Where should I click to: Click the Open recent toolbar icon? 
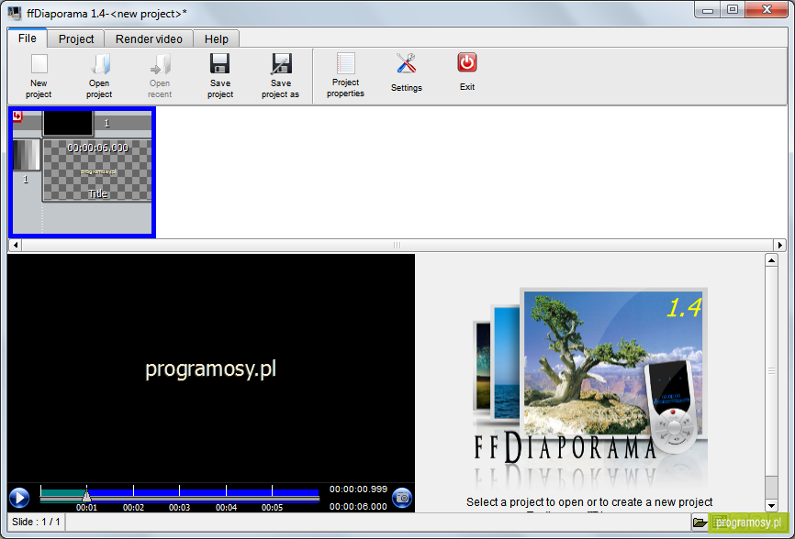160,75
